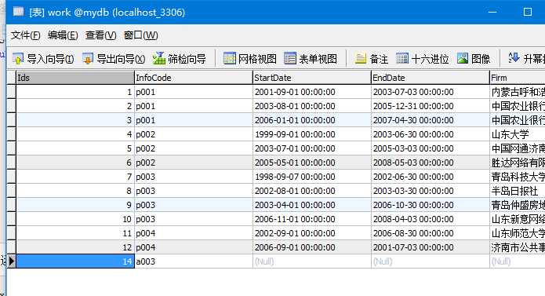Screen dimensions: 545x296
Task: Select EndDate 2007-04-30 00:00:00 cell
Action: (x=431, y=120)
